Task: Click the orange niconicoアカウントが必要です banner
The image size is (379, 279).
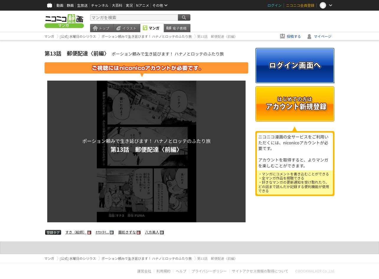Action: (146, 68)
